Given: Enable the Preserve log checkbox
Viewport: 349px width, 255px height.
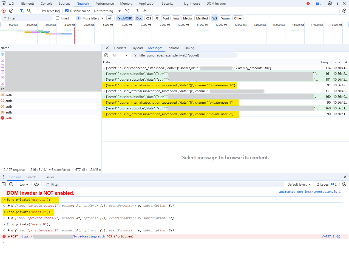Looking at the screenshot, I should tap(39, 11).
